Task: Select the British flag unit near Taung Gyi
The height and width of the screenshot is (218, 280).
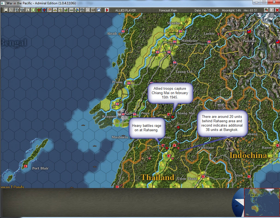Action: pos(175,62)
